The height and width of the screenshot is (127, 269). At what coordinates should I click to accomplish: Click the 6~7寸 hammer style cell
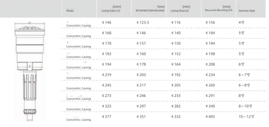click(243, 75)
